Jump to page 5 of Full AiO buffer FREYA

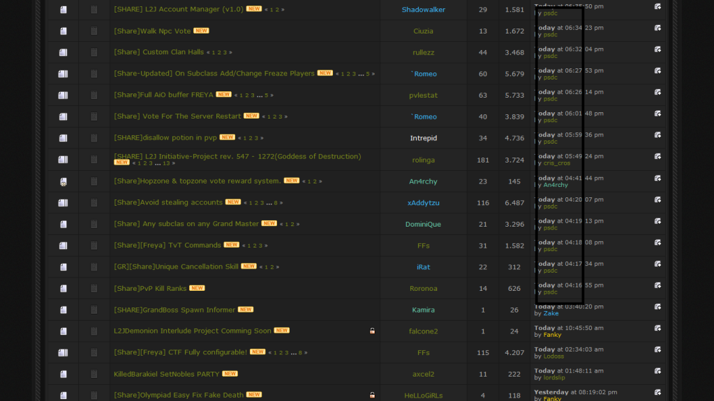pos(267,96)
